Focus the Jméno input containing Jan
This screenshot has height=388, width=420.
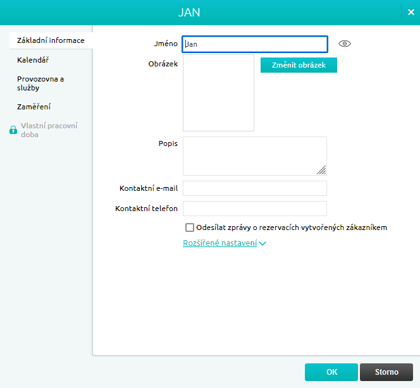[x=254, y=44]
